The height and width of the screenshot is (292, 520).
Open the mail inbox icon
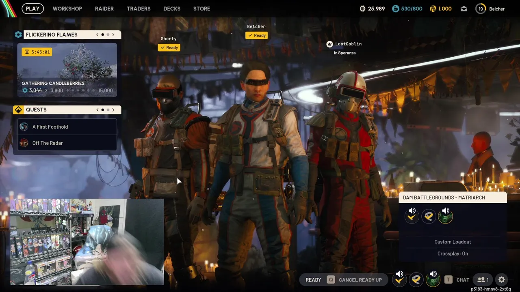pos(464,9)
